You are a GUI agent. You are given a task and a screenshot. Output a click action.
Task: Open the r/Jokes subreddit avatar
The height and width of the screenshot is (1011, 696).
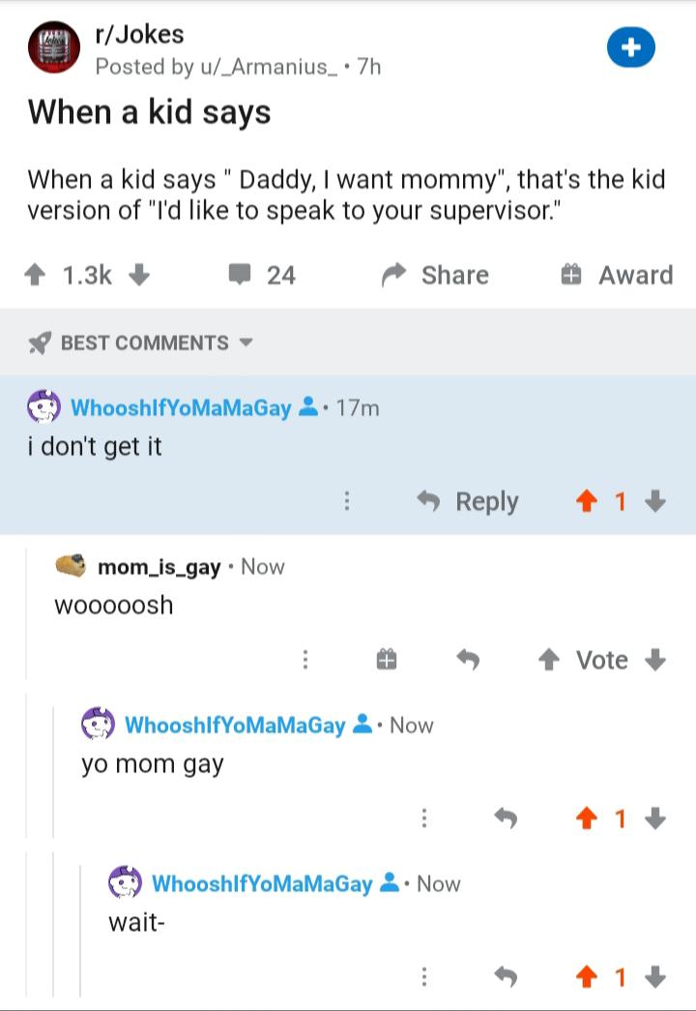point(53,48)
